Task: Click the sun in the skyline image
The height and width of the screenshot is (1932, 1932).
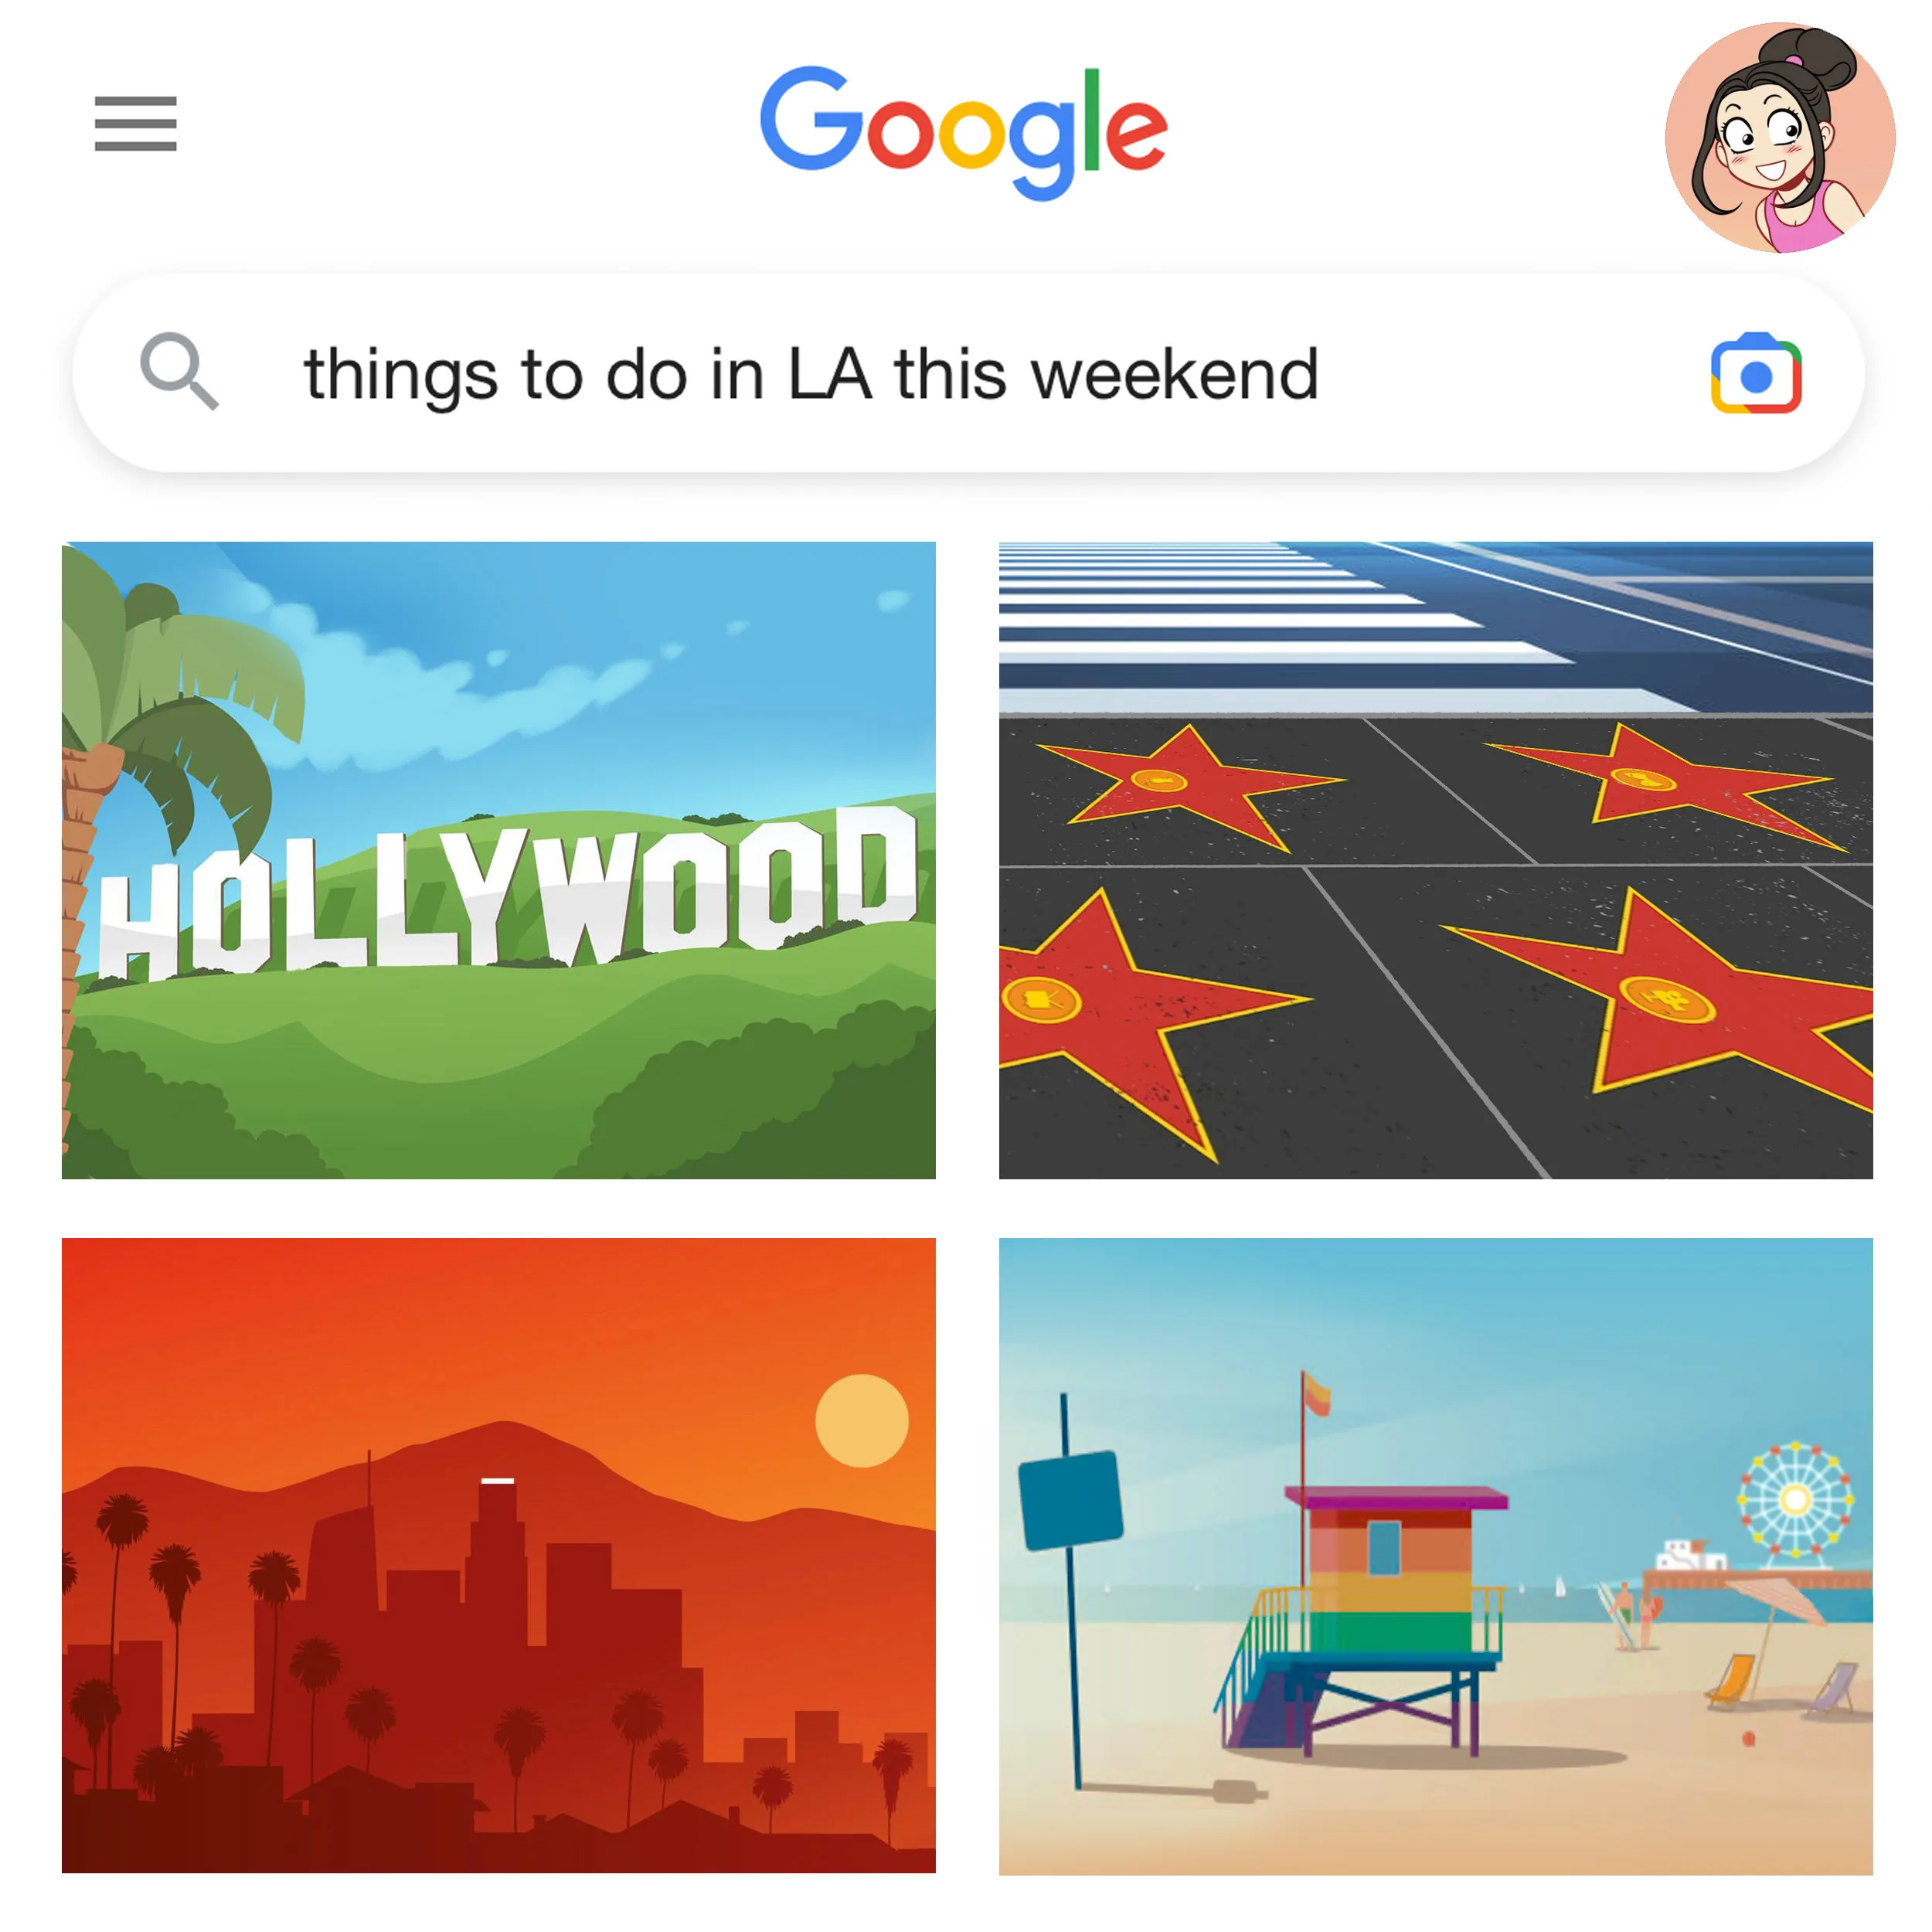Action: coord(862,1420)
